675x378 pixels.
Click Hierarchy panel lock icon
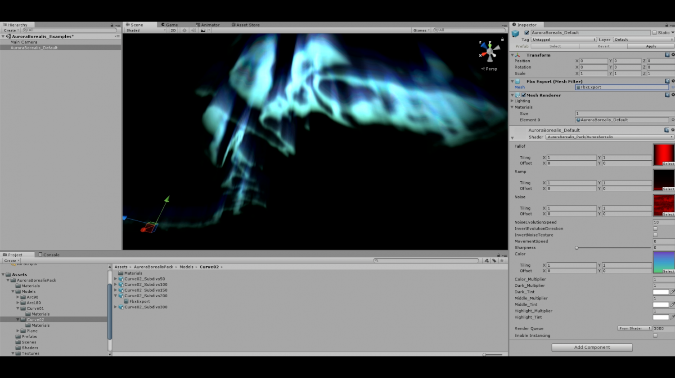click(112, 25)
